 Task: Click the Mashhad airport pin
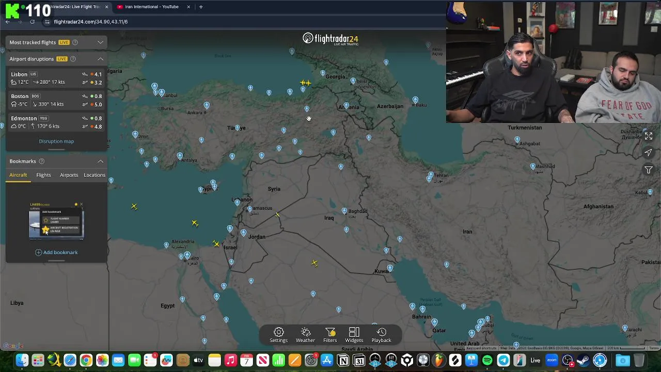(x=533, y=166)
